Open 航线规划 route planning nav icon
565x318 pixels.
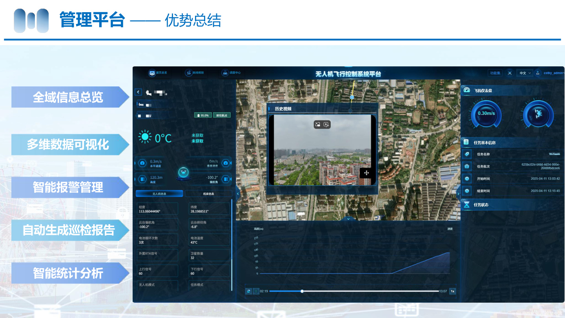pos(188,73)
